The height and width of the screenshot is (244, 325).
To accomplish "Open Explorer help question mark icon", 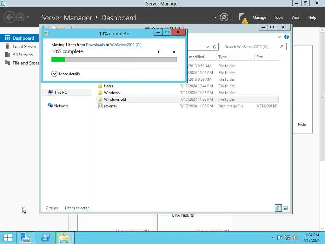I will 287,37.
